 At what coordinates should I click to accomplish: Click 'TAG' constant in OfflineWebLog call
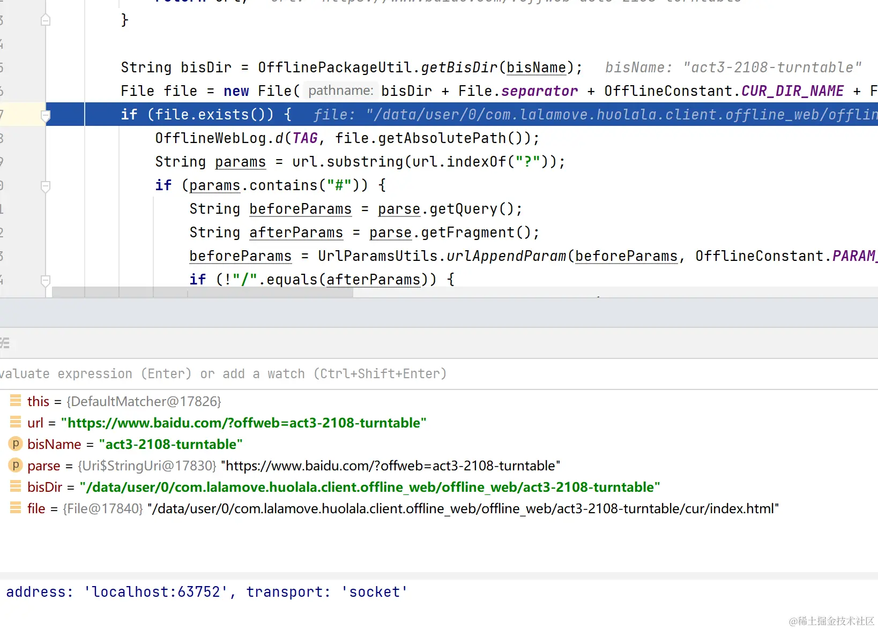point(305,138)
